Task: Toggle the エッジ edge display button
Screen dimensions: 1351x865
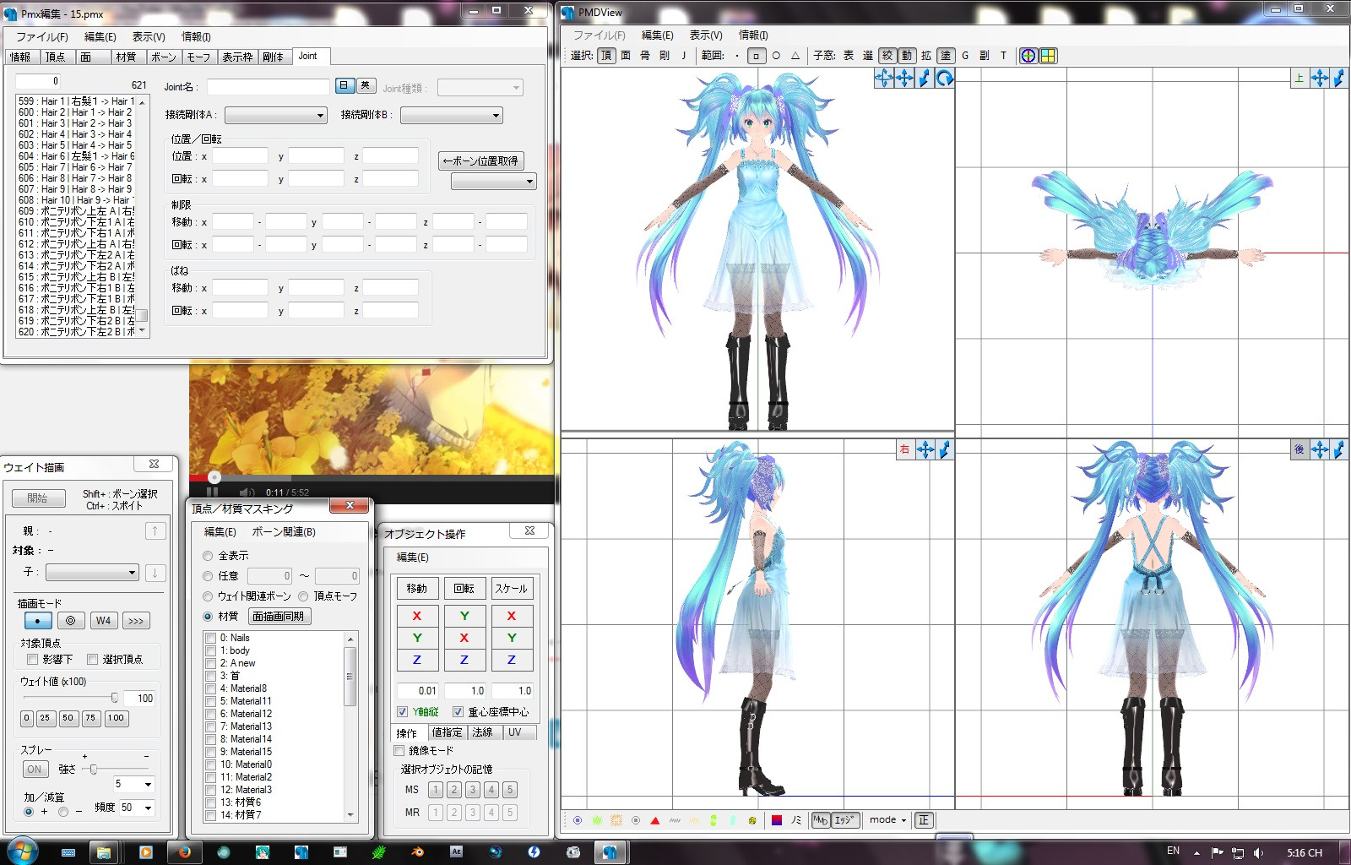Action: (x=845, y=820)
